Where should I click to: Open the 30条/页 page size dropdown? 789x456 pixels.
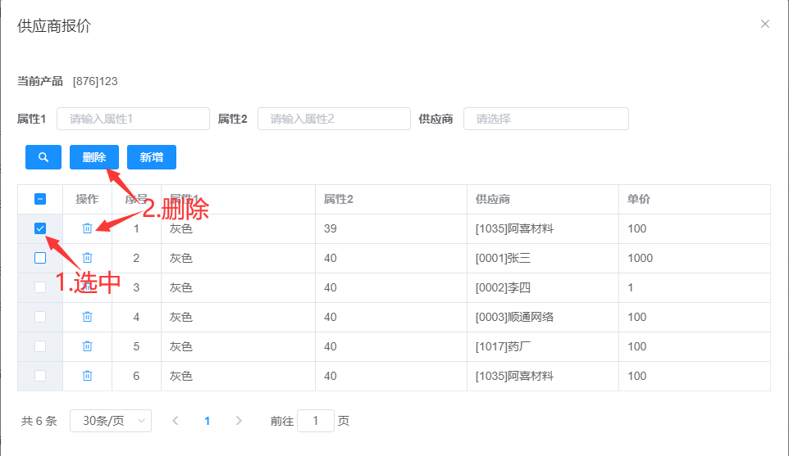(111, 421)
